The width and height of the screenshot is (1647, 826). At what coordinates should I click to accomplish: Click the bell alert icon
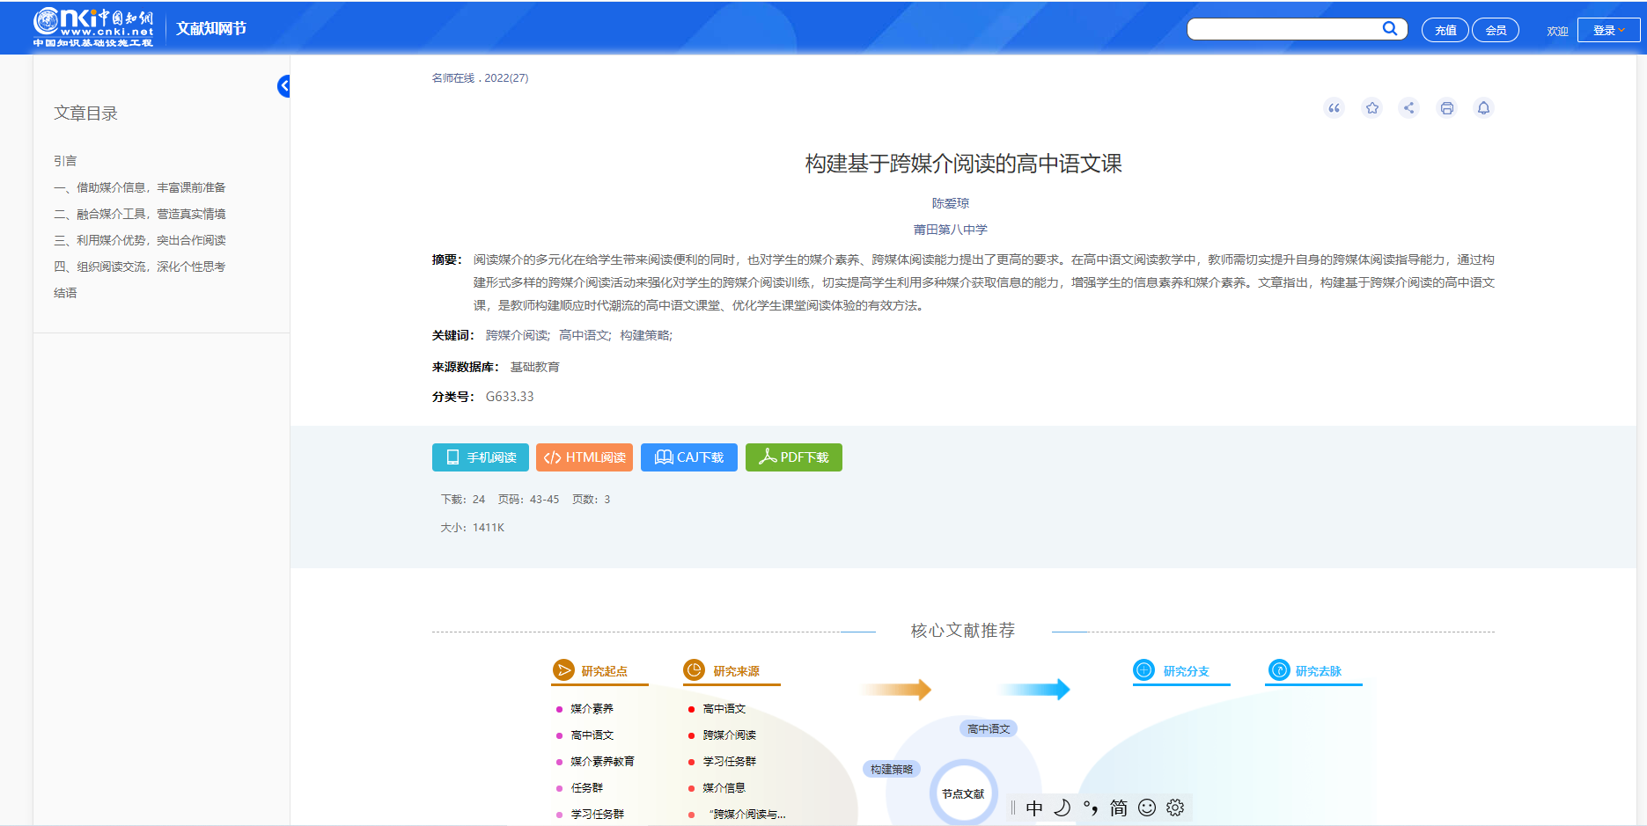coord(1483,108)
